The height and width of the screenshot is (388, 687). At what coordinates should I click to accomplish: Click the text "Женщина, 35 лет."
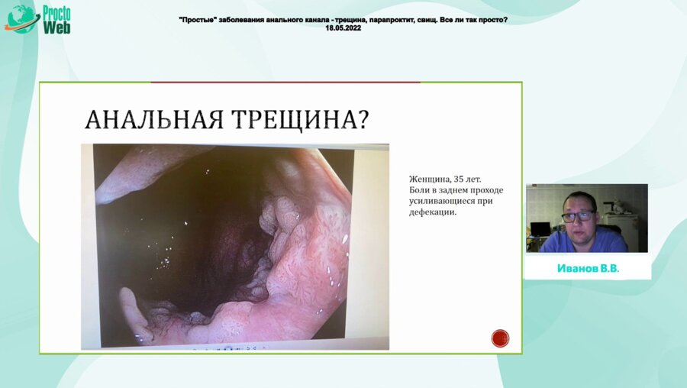[445, 178]
